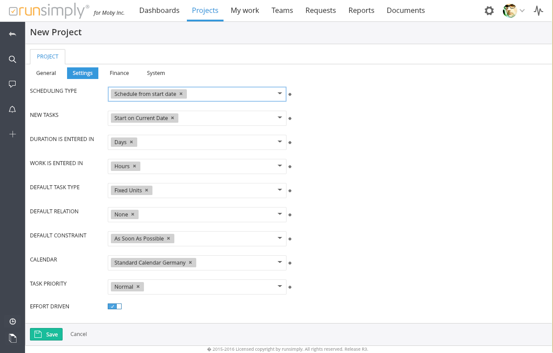Open the Reports menu
The image size is (553, 353).
[x=361, y=10]
